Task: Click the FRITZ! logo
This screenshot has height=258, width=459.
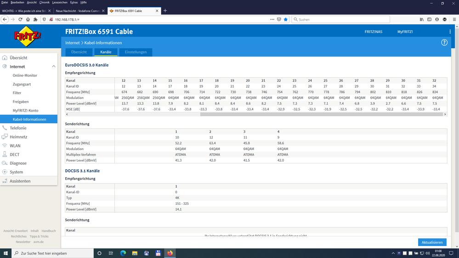Action: click(28, 36)
